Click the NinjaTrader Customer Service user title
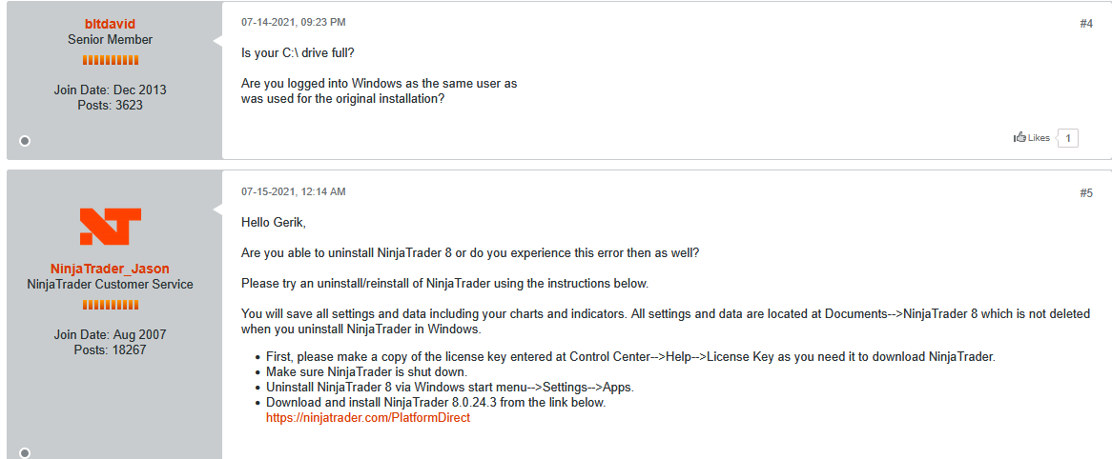Viewport: 1112px width, 459px height. [x=111, y=284]
